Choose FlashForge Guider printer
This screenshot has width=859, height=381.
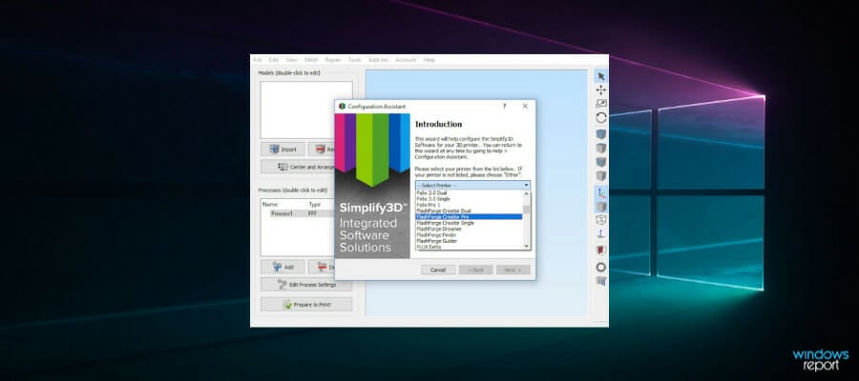469,241
